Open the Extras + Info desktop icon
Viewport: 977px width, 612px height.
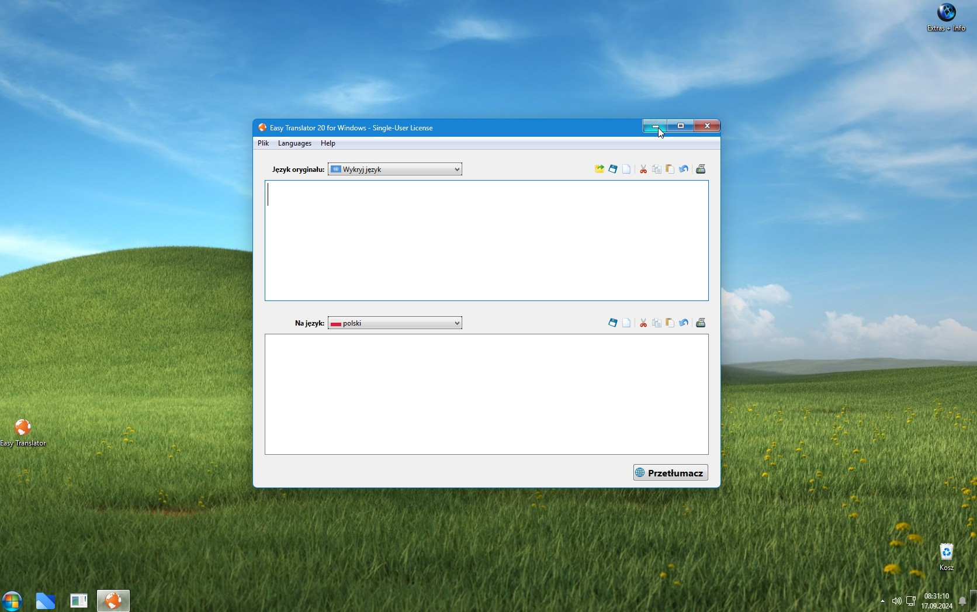[946, 18]
